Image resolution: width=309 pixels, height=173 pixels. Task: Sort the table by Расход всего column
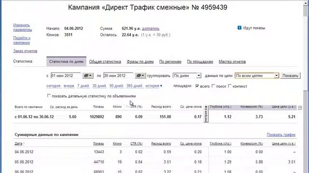click(161, 144)
